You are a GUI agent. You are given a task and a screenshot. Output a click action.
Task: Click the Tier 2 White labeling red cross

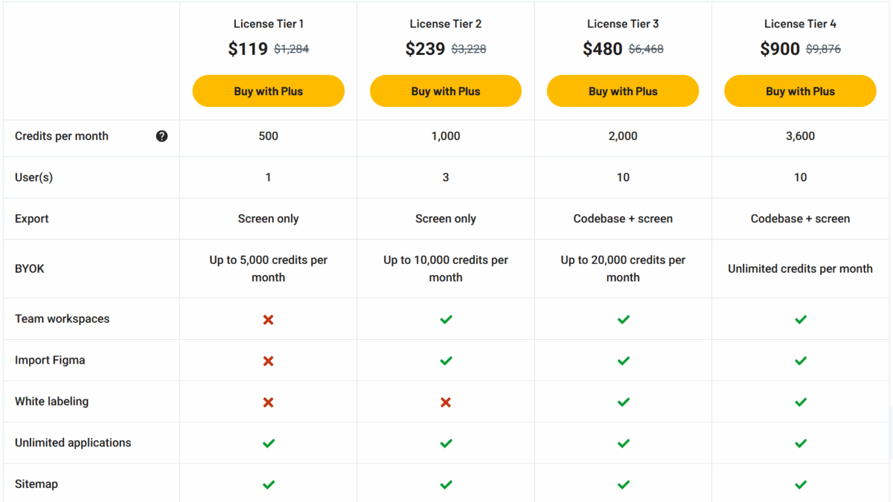[x=446, y=402]
